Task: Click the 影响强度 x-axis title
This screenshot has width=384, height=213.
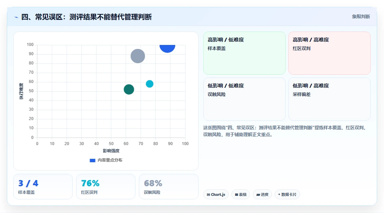Action: click(x=111, y=151)
